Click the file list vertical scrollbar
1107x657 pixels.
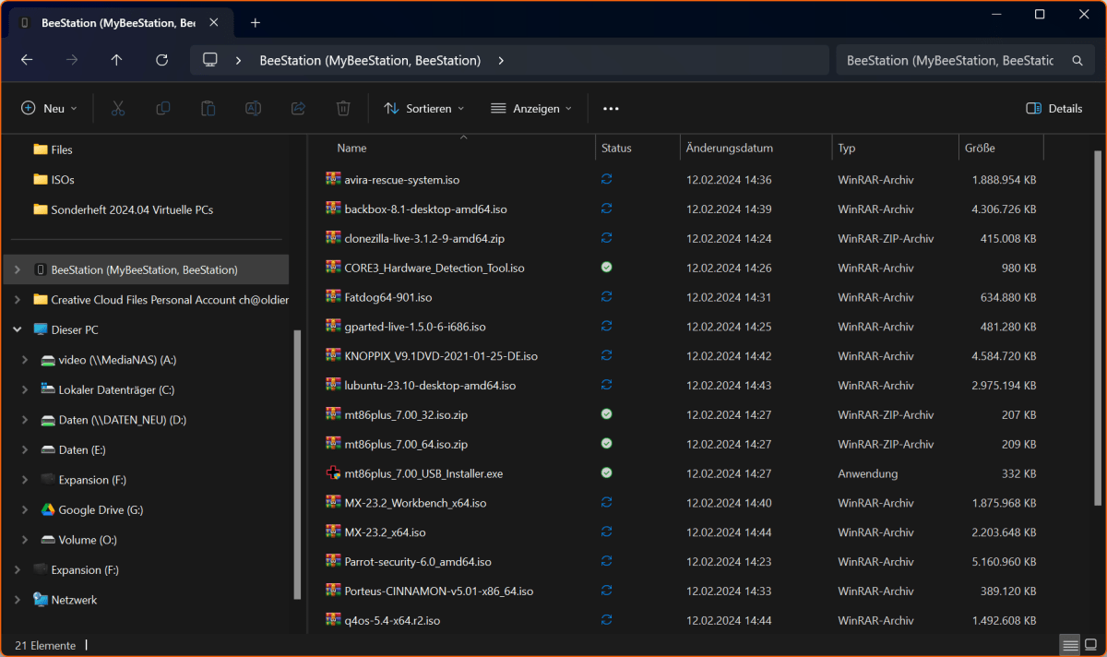click(x=1098, y=328)
